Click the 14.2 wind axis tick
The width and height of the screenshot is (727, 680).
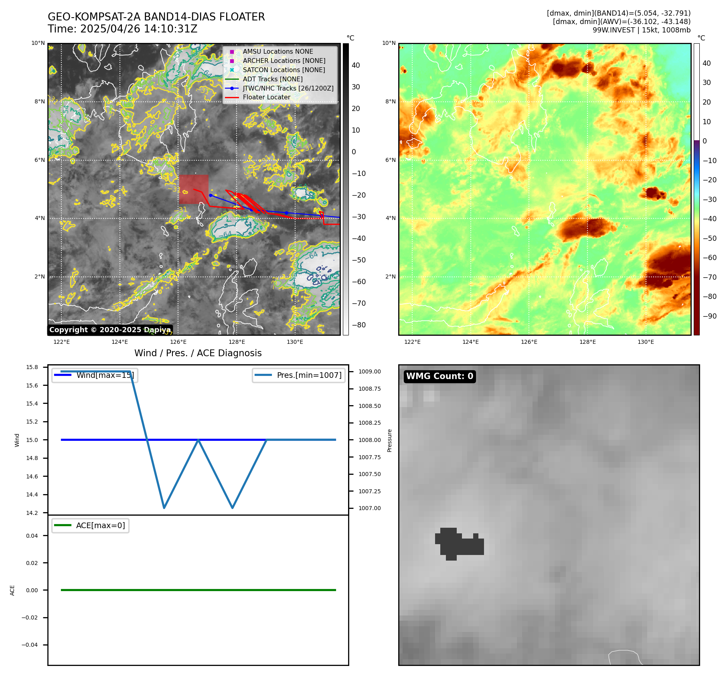point(32,513)
